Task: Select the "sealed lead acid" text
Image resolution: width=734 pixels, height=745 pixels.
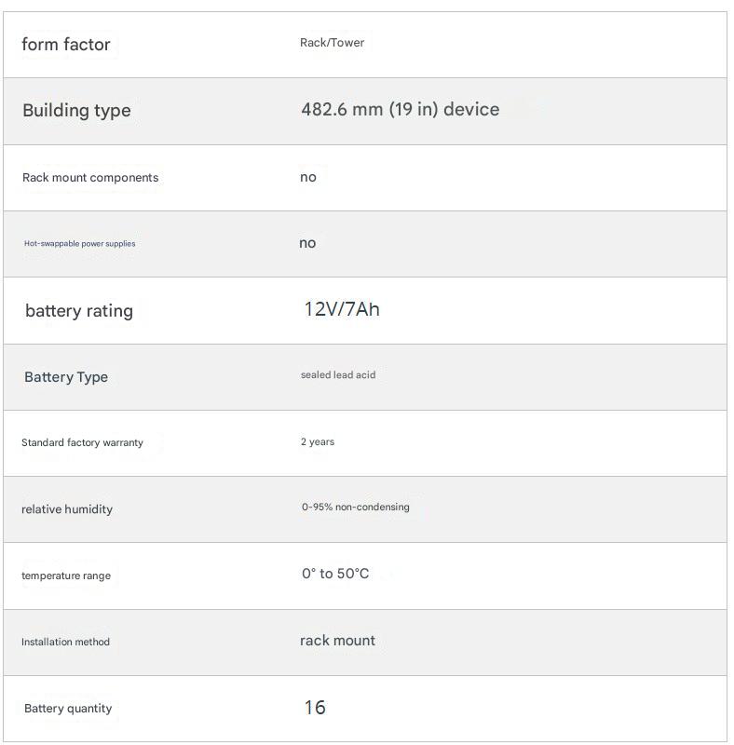Action: point(338,375)
